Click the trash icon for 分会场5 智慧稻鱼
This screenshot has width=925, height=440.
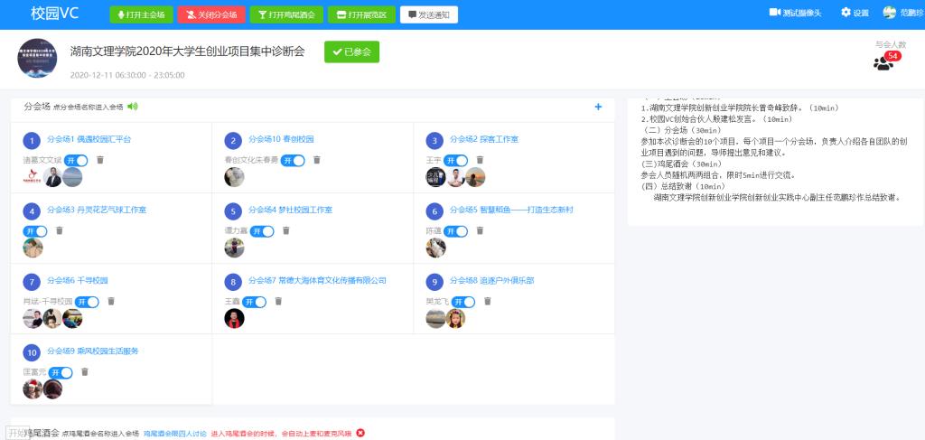click(x=480, y=230)
